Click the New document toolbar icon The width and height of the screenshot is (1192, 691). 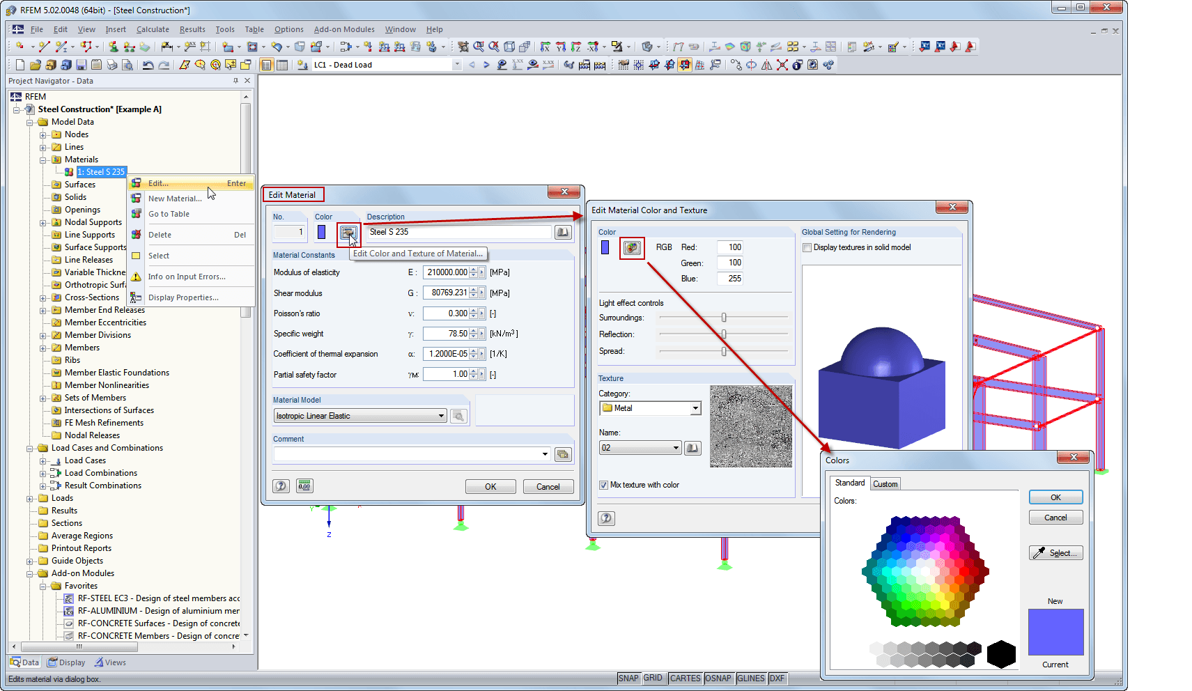20,65
